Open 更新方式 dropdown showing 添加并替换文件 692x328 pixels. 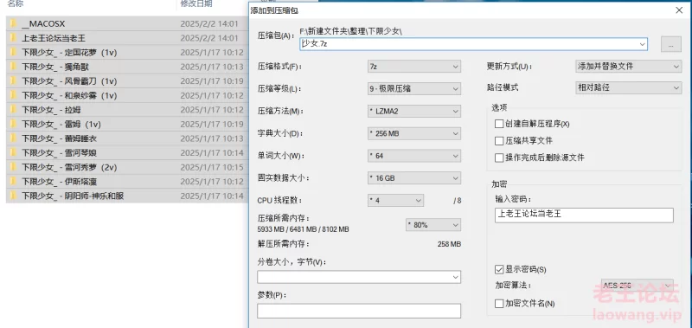[629, 67]
